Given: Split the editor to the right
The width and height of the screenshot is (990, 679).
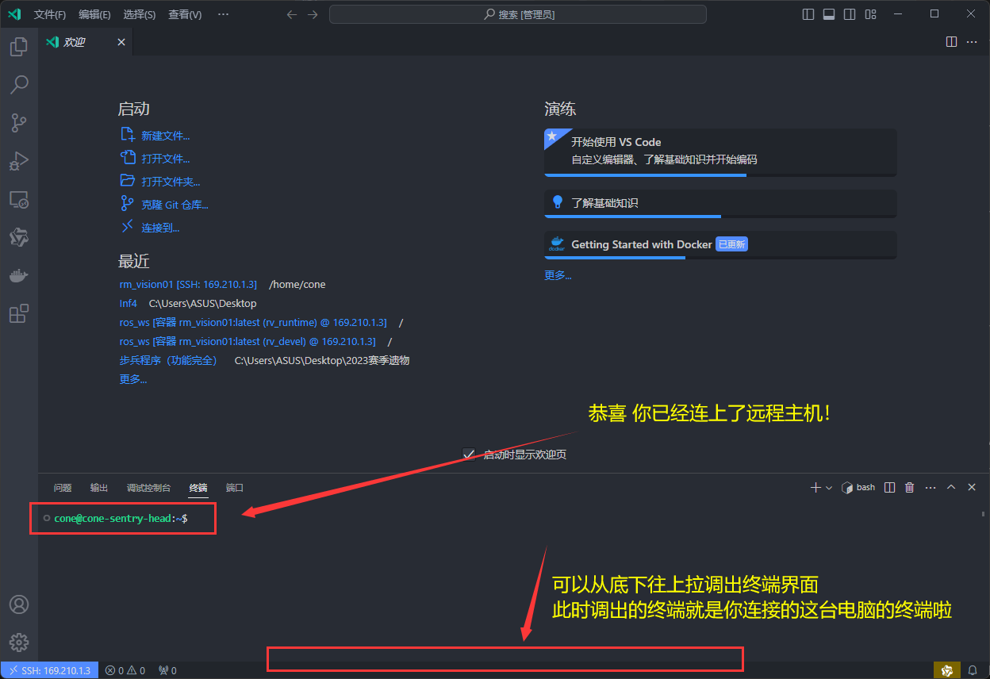Looking at the screenshot, I should tap(951, 42).
